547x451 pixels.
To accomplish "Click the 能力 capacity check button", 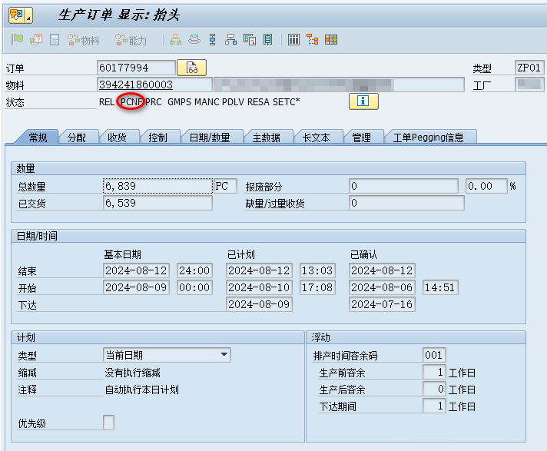I will (x=131, y=40).
